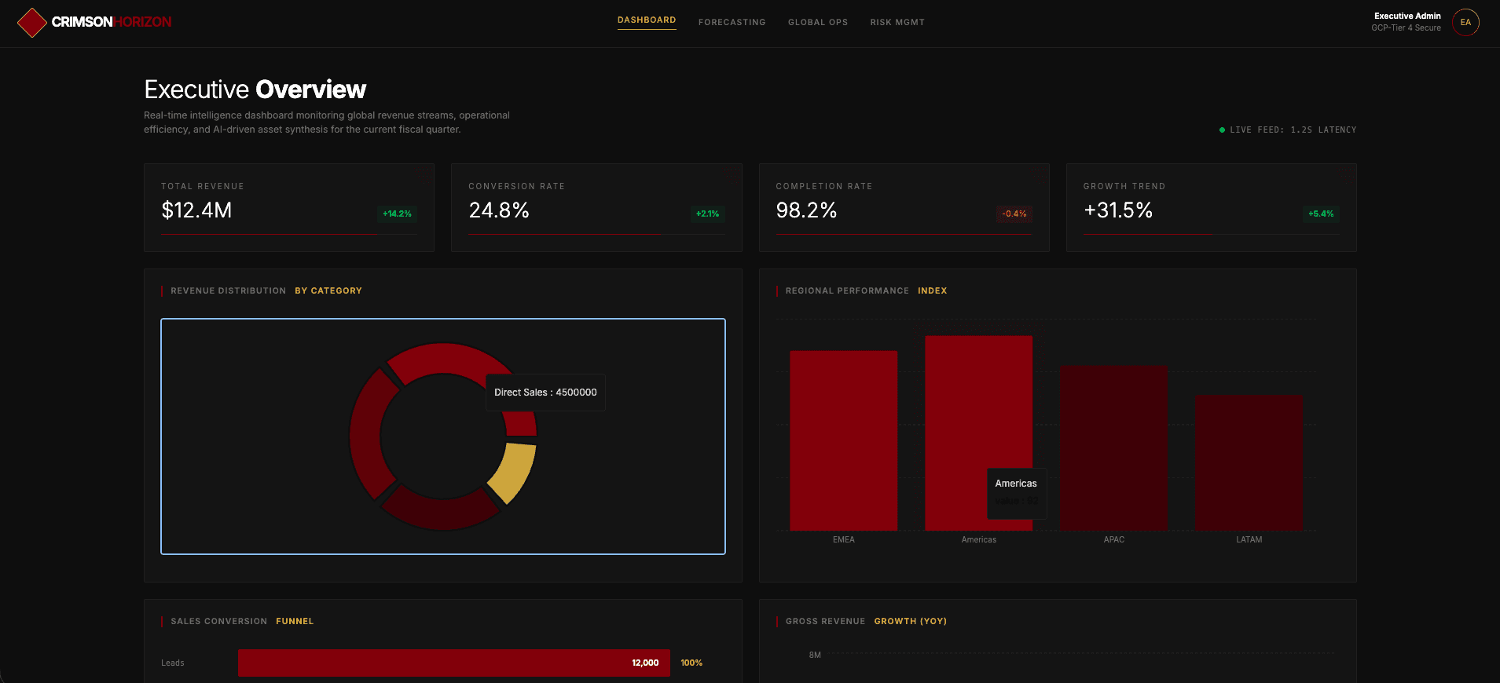Viewport: 1500px width, 683px height.
Task: Click the Crimson Horizon brand name
Action: tap(112, 22)
